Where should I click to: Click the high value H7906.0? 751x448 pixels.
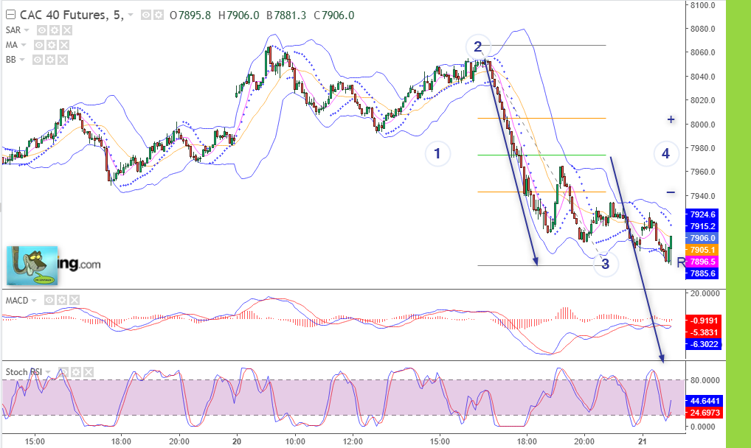pyautogui.click(x=238, y=15)
